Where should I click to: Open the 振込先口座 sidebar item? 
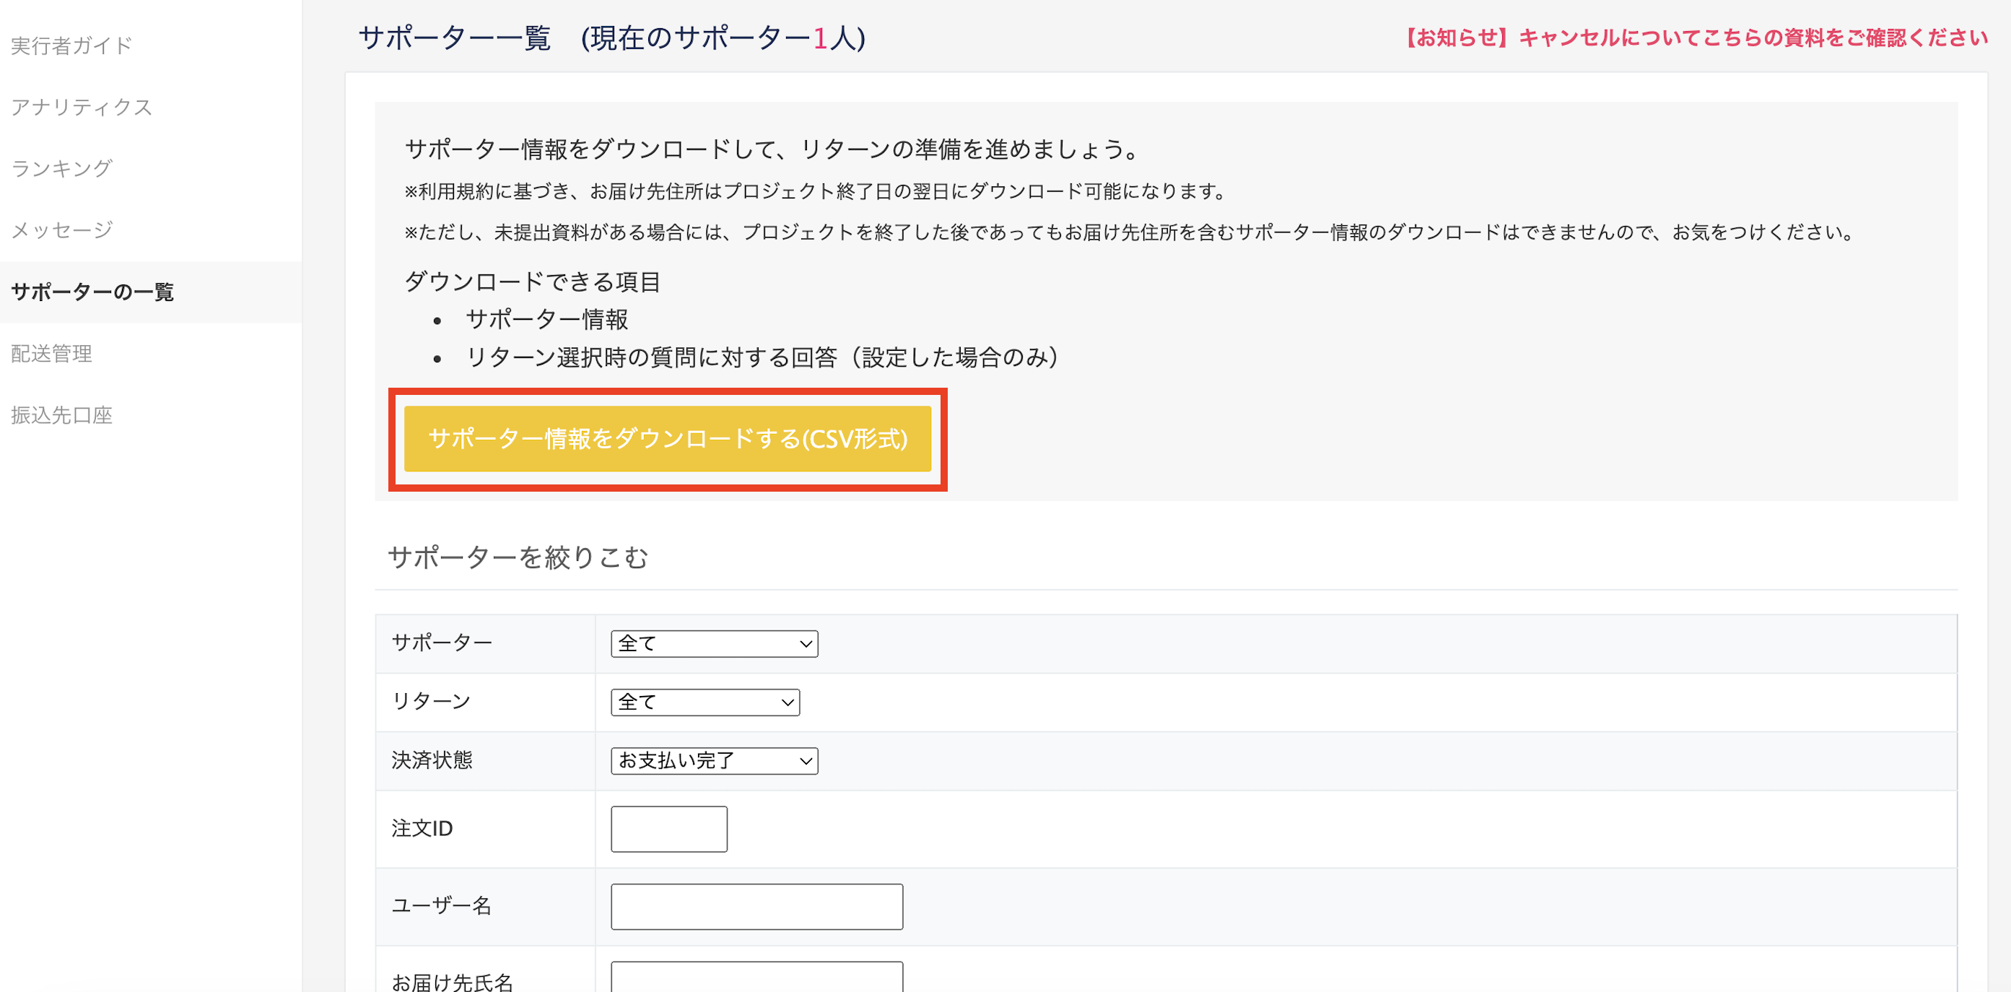pos(61,414)
